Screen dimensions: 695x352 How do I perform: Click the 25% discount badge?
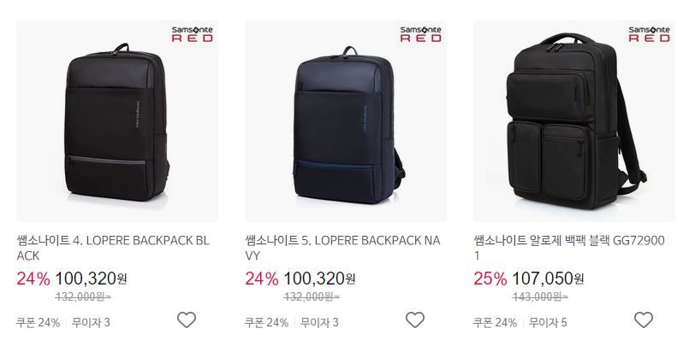(490, 279)
